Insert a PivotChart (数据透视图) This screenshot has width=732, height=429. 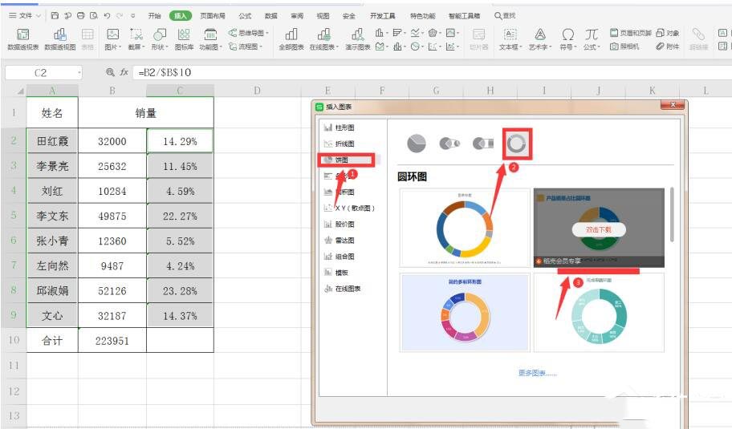point(59,38)
